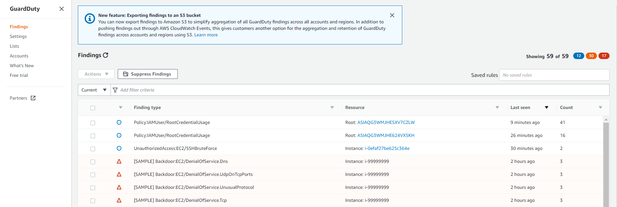
Task: Sort by Last seen column arrow
Action: 546,107
